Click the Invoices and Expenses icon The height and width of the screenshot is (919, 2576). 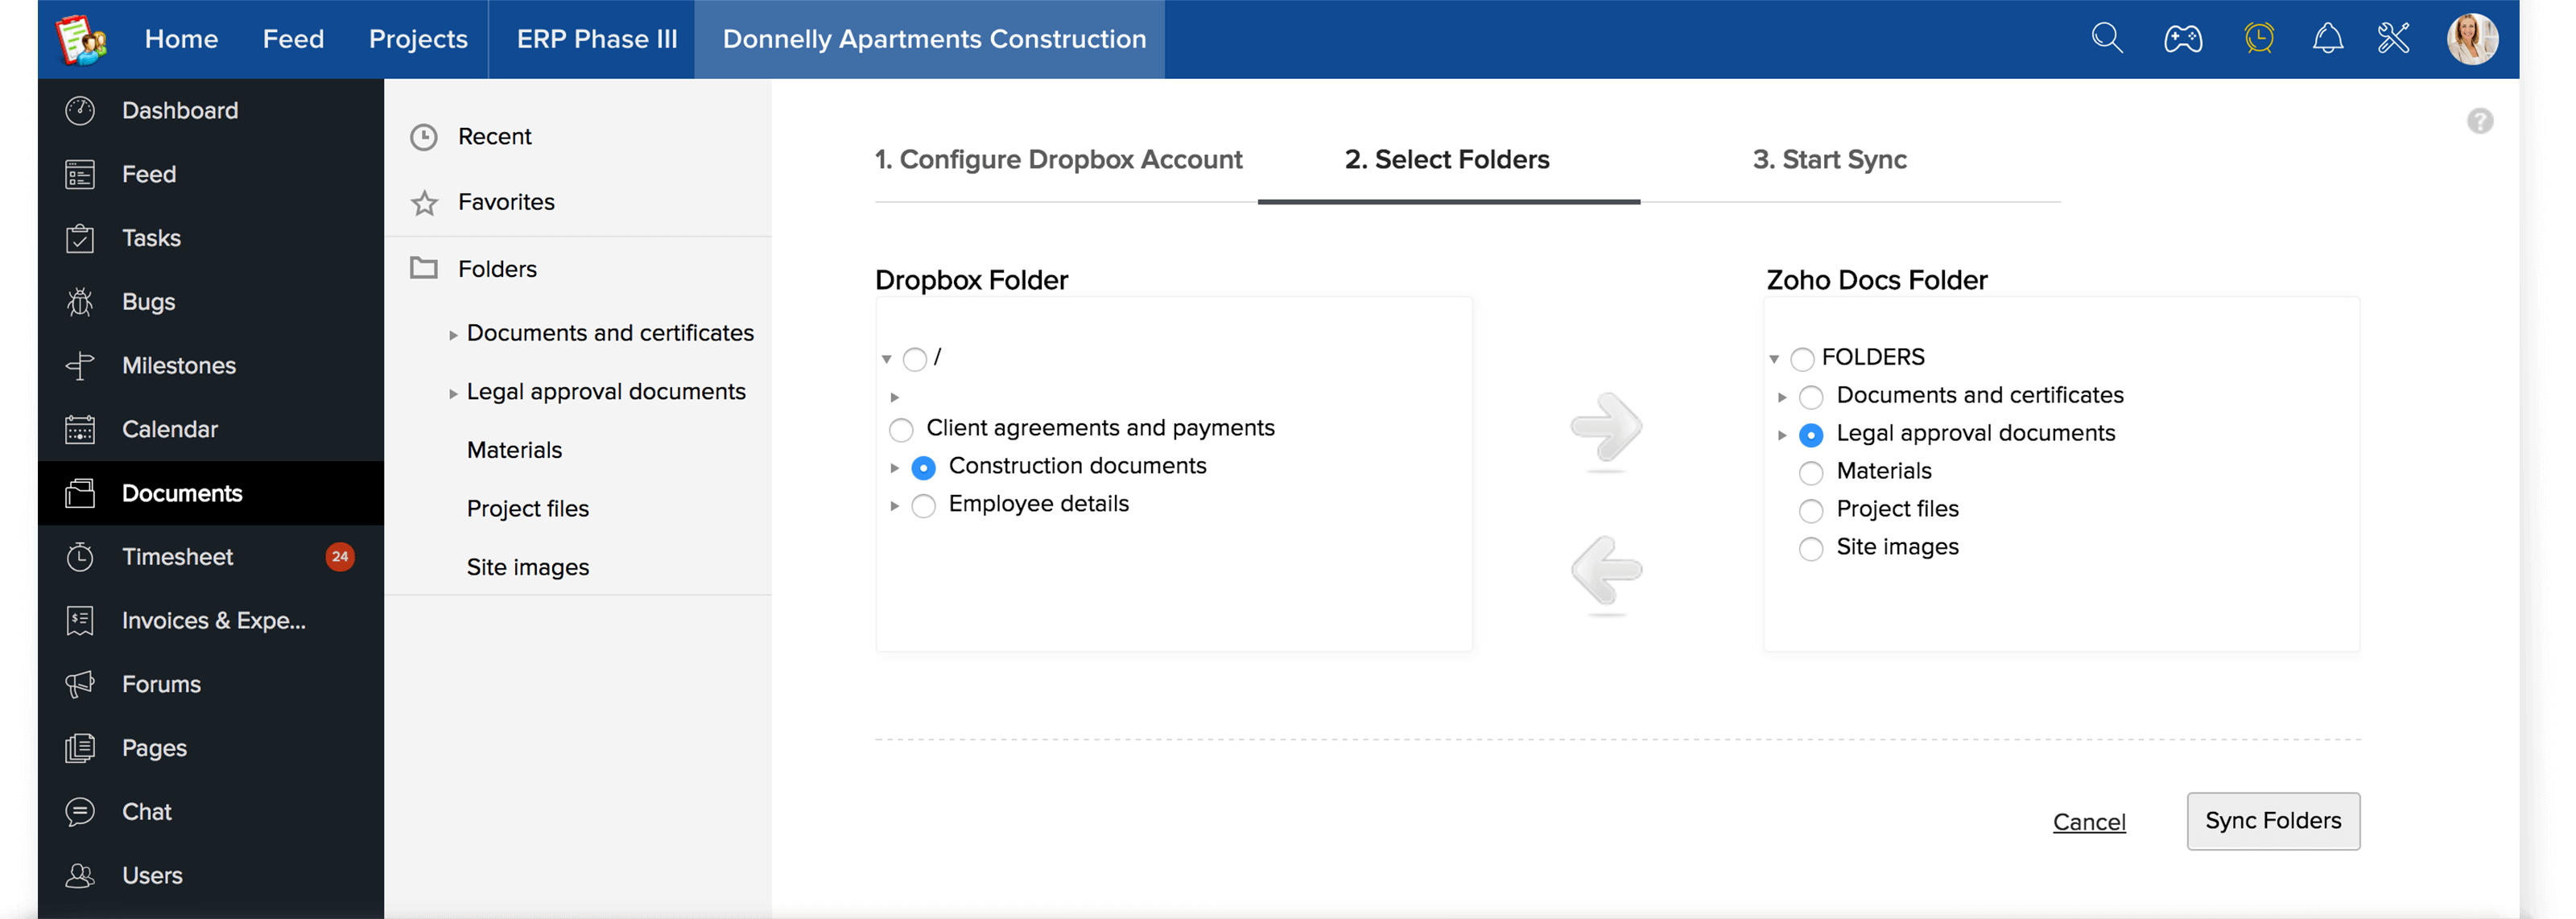click(77, 620)
